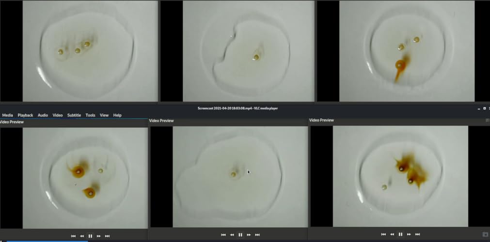490x242 pixels.
Task: Pause the right video preview
Action: (x=400, y=234)
